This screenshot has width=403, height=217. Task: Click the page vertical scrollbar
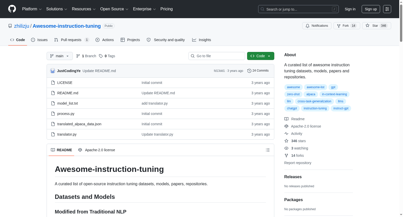coord(401,108)
